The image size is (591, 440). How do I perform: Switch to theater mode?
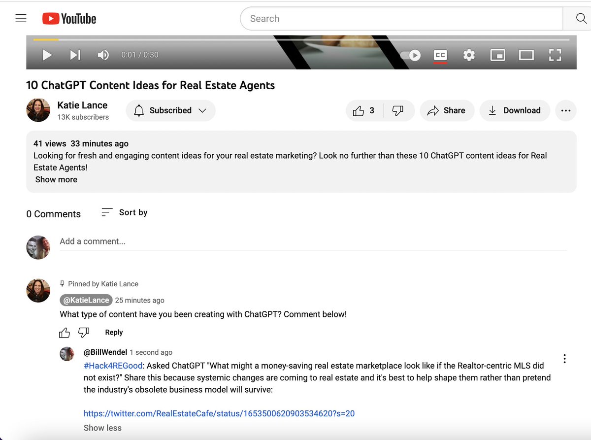(526, 55)
